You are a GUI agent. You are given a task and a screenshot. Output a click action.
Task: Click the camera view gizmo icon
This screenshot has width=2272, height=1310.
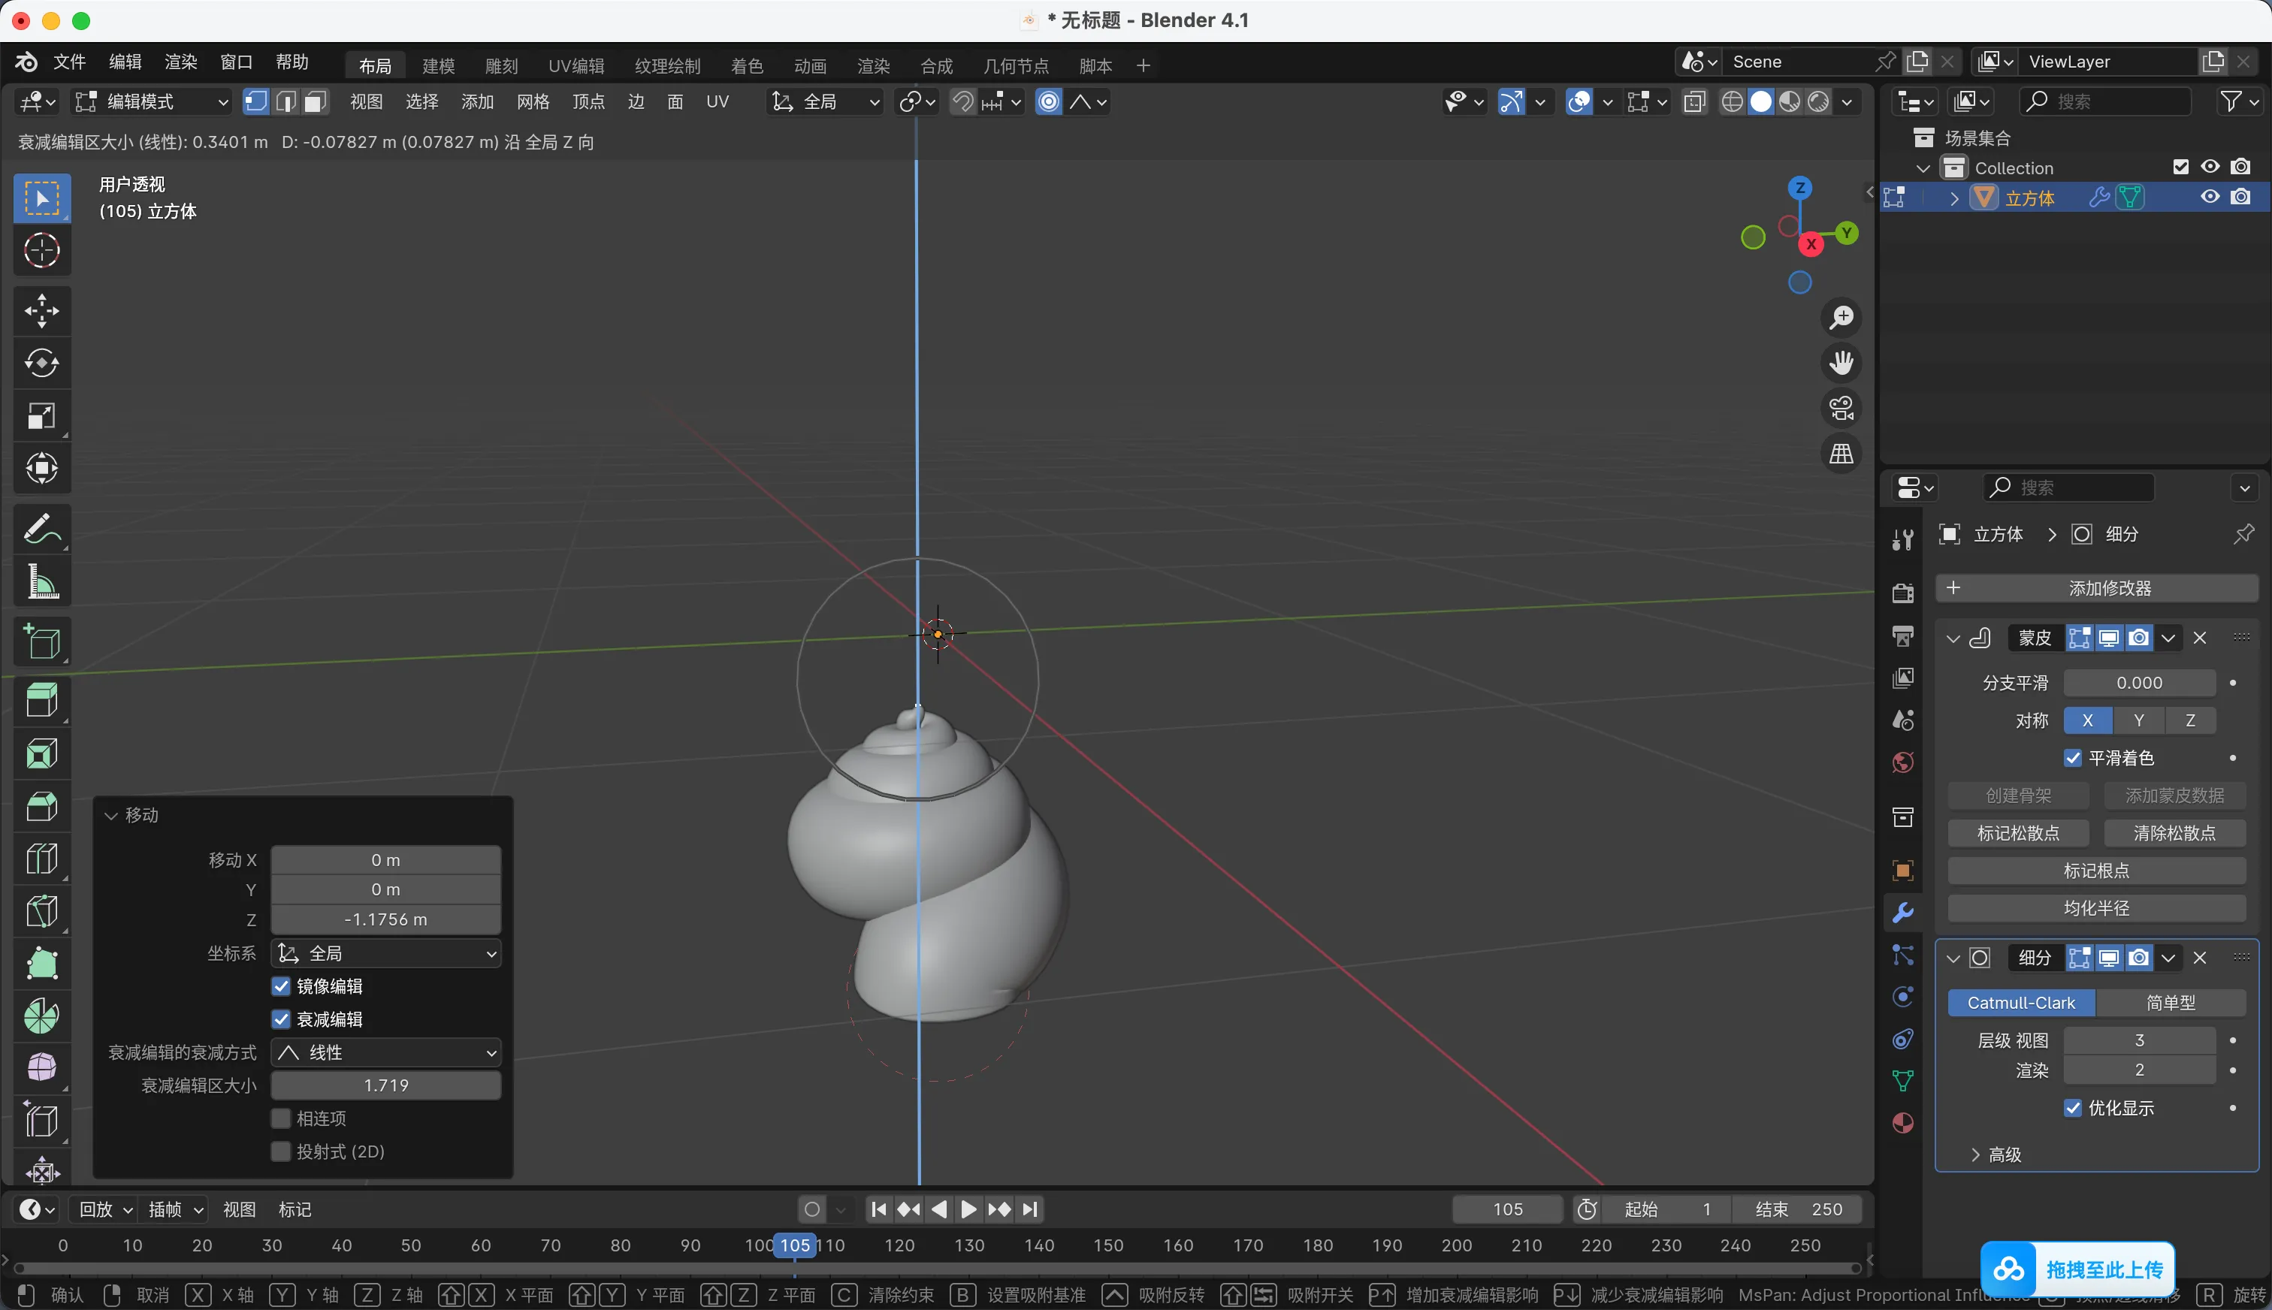(x=1841, y=408)
